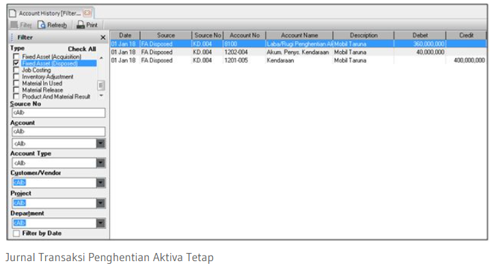Sort by Description column header
Viewport: 498px width, 270px height.
pos(363,35)
